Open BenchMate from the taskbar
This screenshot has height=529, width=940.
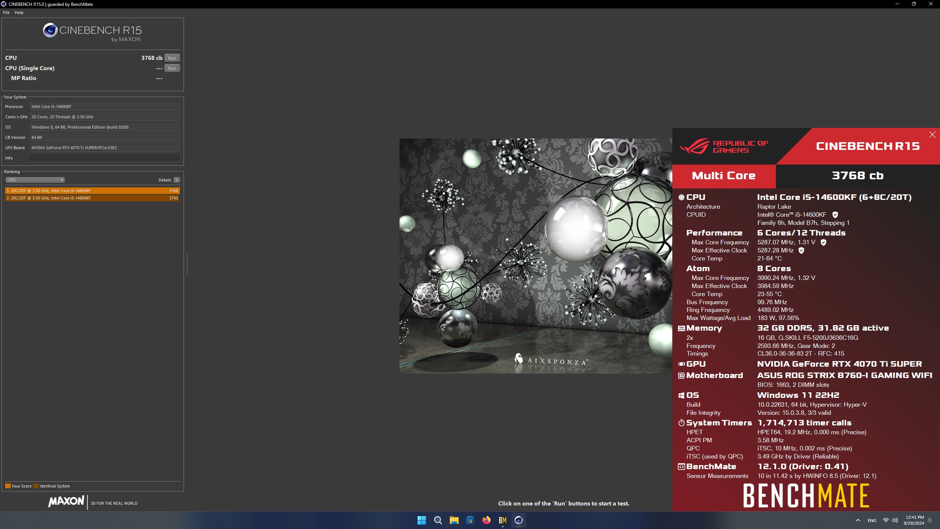coord(502,520)
